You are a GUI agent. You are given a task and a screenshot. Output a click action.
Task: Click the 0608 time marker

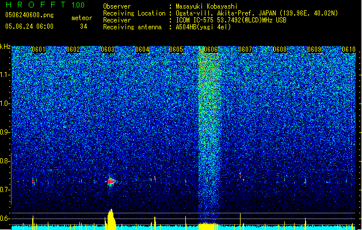(x=280, y=49)
